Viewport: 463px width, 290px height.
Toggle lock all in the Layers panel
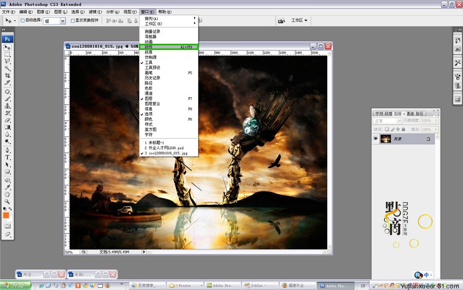(x=403, y=129)
